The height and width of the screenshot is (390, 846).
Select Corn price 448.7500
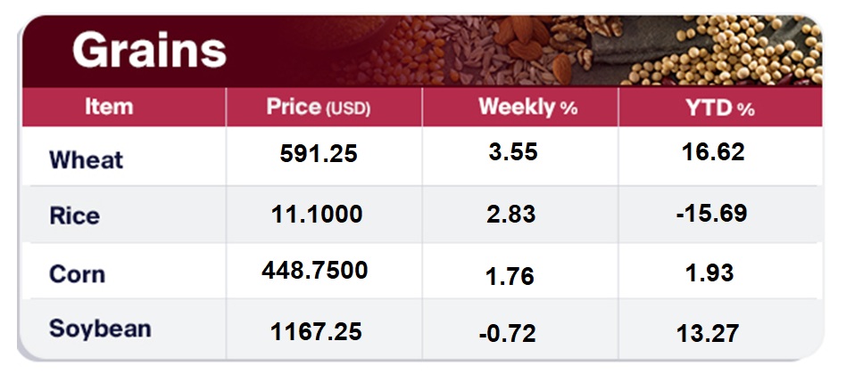[x=315, y=270]
